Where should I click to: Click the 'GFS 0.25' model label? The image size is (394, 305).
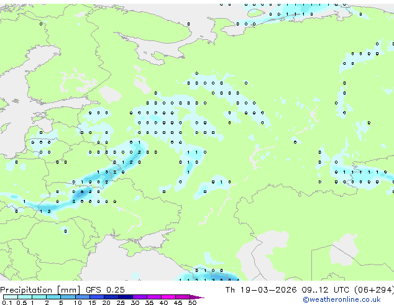tap(105, 290)
